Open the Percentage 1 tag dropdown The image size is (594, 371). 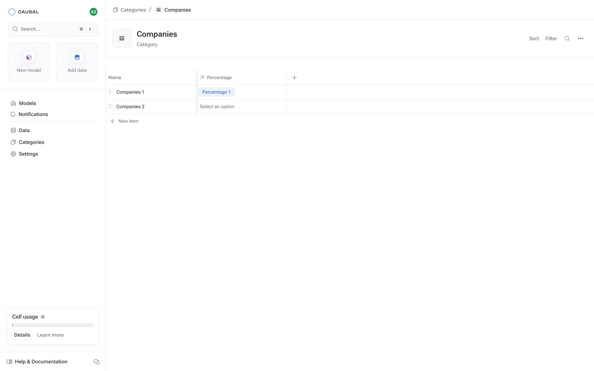[216, 92]
